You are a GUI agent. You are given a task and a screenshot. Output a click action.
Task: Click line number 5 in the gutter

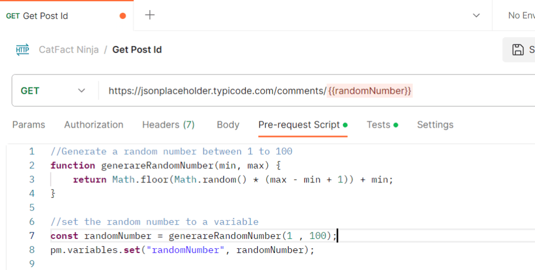pos(32,208)
